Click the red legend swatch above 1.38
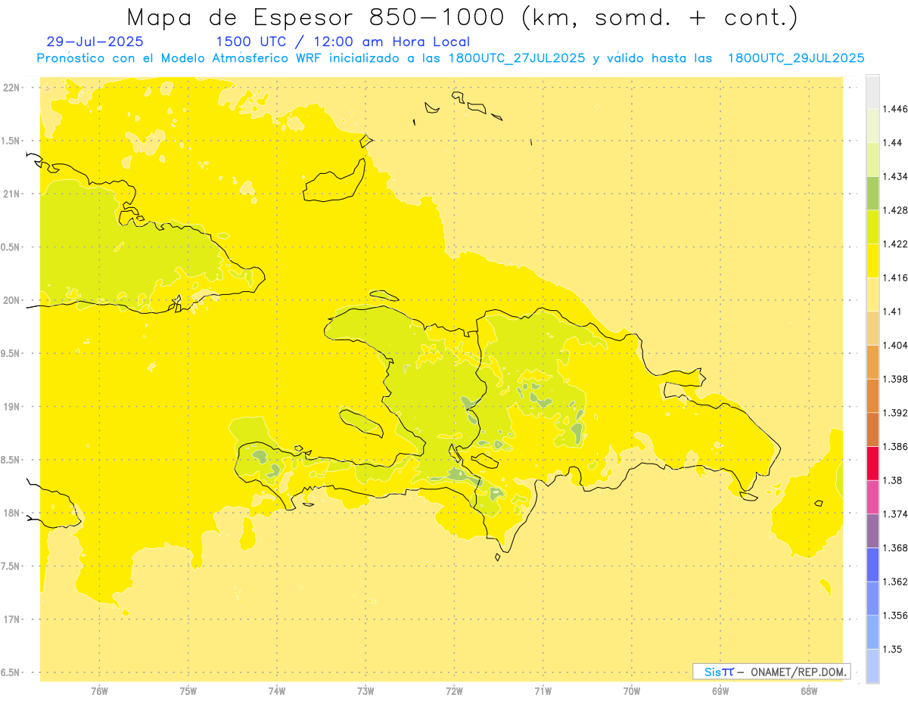The height and width of the screenshot is (701, 908). (x=872, y=463)
